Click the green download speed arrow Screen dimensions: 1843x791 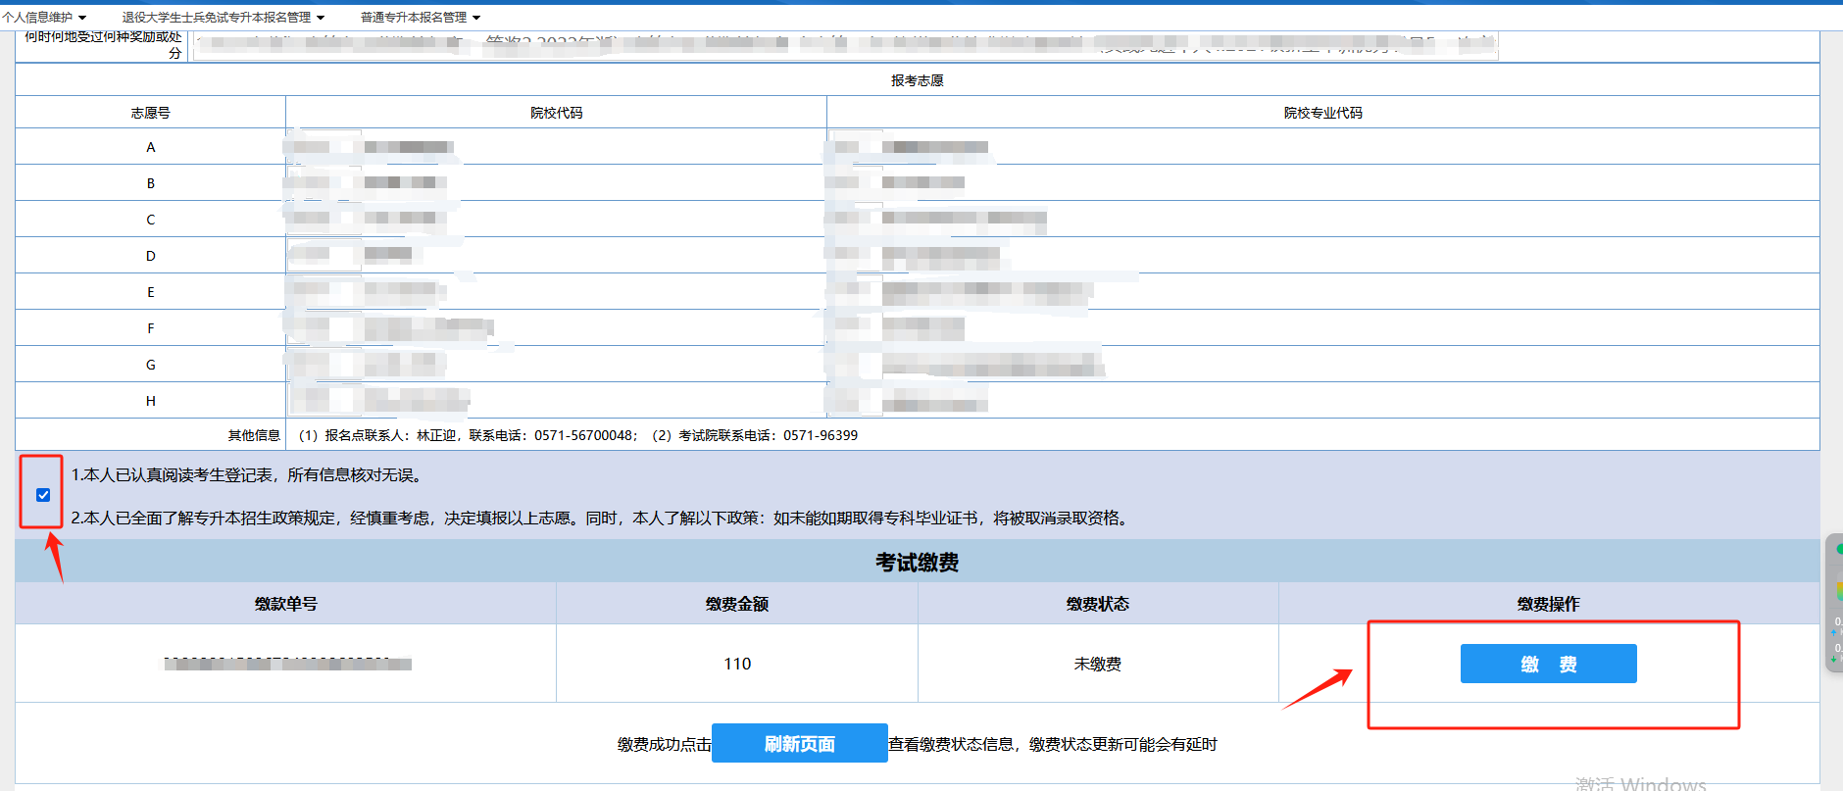click(1833, 658)
